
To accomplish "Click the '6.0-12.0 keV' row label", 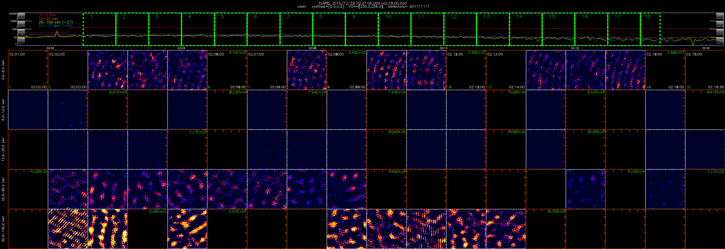I will click(3, 110).
